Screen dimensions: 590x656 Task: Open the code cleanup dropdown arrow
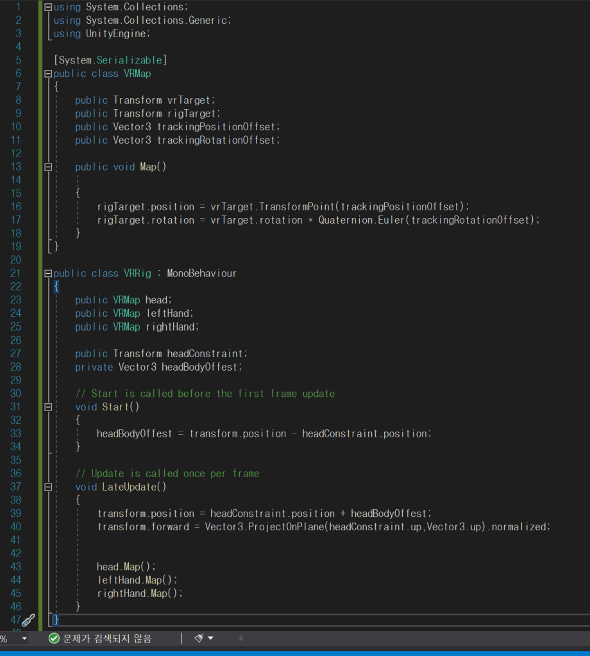(x=211, y=639)
